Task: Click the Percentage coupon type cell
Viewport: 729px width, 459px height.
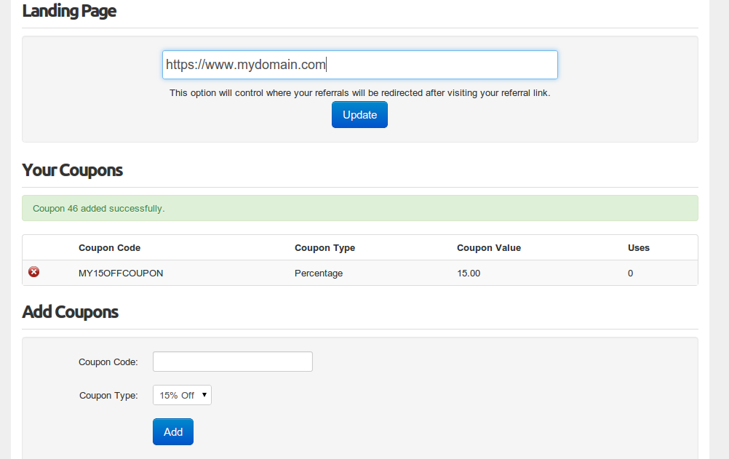Action: coord(319,274)
